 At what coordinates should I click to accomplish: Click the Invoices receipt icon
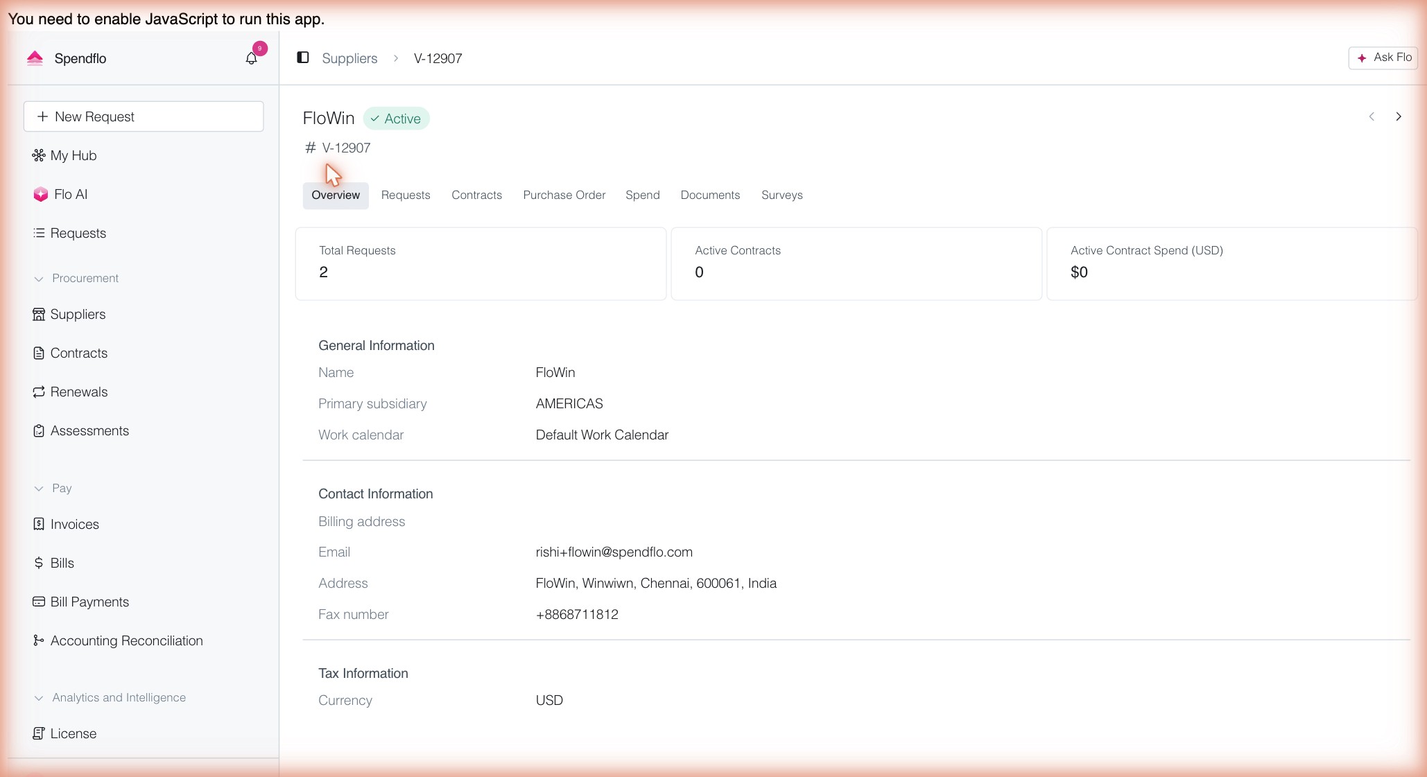pyautogui.click(x=39, y=524)
